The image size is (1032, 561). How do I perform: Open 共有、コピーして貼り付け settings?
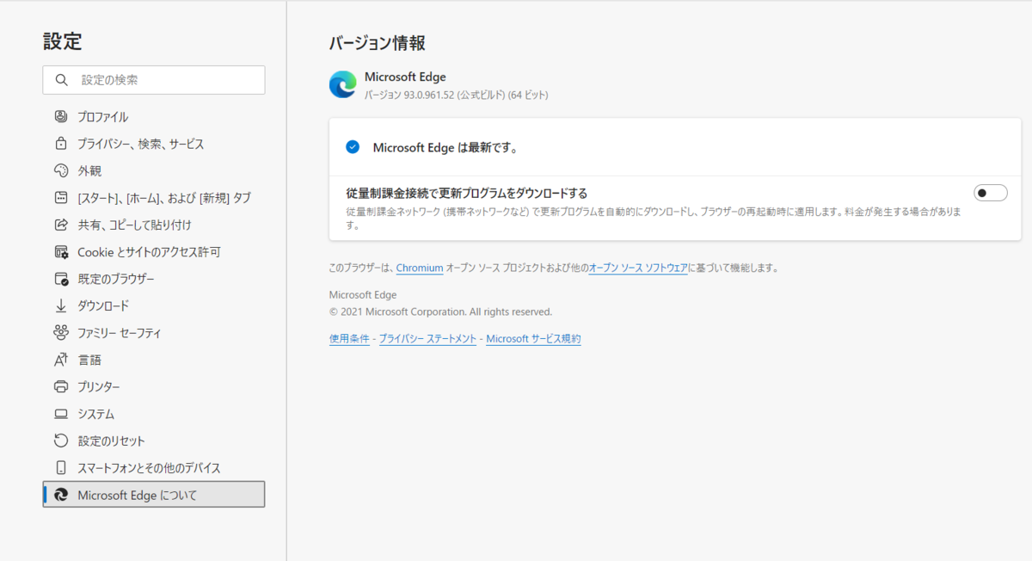(x=154, y=225)
